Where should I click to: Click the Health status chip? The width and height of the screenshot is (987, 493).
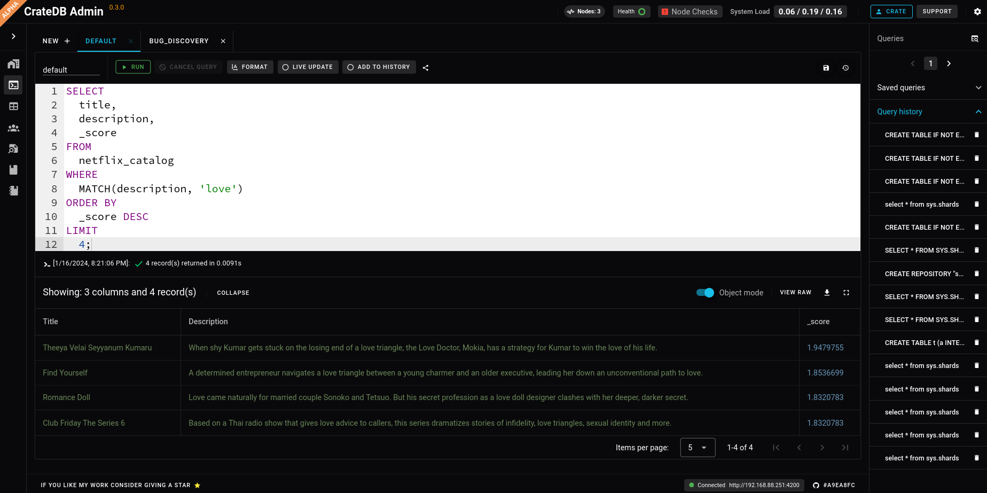coord(631,11)
